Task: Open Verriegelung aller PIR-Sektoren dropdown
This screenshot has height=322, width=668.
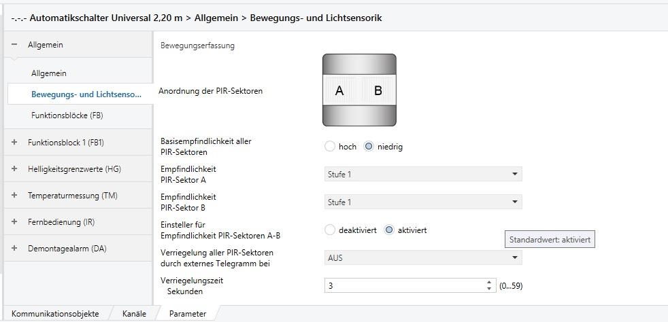Action: coord(423,257)
